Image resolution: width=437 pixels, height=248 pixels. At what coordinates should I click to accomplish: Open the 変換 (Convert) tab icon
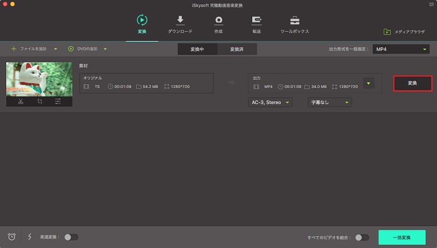[x=142, y=21]
